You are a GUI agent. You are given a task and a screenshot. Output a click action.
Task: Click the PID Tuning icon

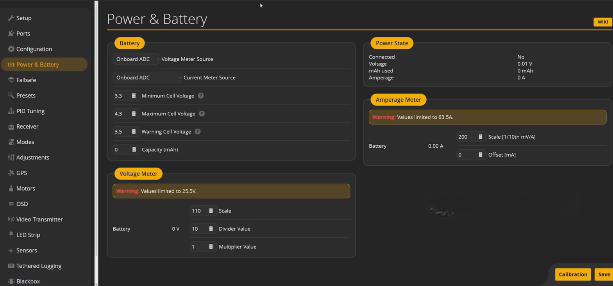click(11, 111)
